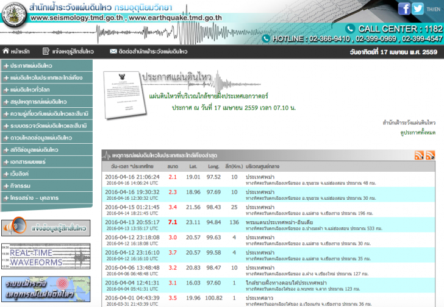Switch language via TH/EN link
Viewport: 444px width, 307px height.
(434, 9)
